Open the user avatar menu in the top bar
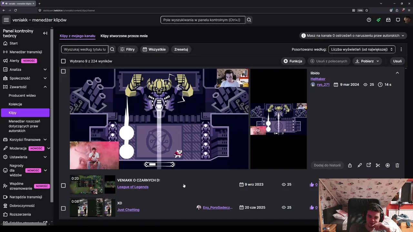This screenshot has height=232, width=413. (x=407, y=20)
